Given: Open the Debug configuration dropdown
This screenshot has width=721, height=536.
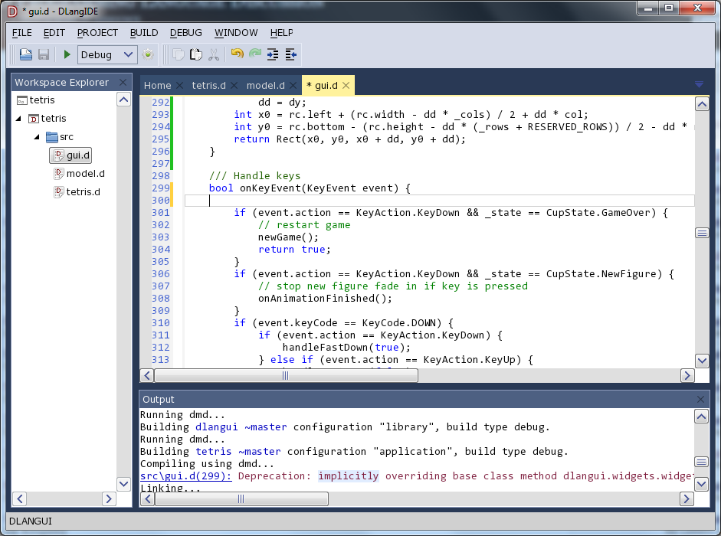Looking at the screenshot, I should pyautogui.click(x=107, y=54).
